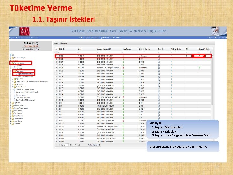Click green Onayla arrow icon in row 1
Screen dimensions: 233x175
click(200, 56)
